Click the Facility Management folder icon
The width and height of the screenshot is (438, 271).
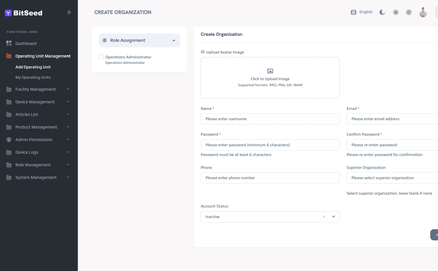click(9, 89)
